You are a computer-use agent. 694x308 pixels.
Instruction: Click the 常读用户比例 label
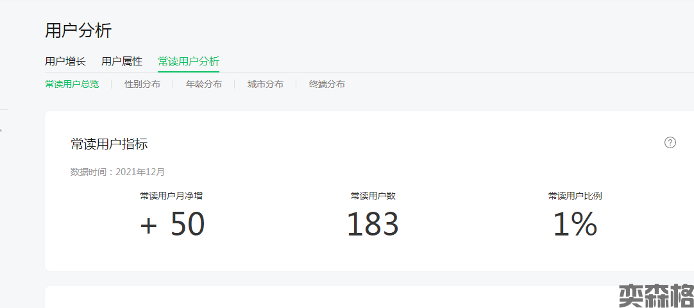[575, 196]
